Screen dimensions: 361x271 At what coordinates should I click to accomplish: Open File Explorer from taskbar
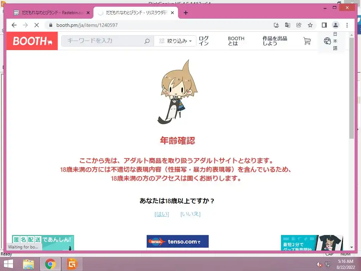29,264
